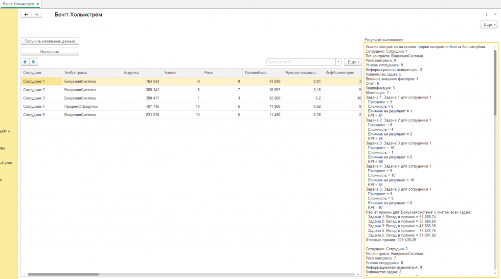This screenshot has height=279, width=501.
Task: Click ПроцентОтВыручки contract type cell
Action: pyautogui.click(x=91, y=106)
